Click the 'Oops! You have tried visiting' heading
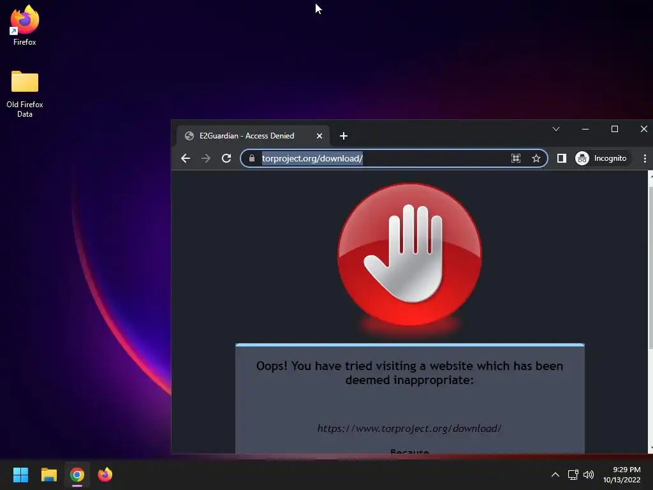The image size is (653, 490). point(409,373)
